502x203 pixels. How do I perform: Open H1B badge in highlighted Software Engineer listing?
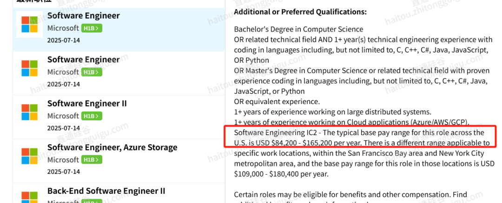pos(92,28)
